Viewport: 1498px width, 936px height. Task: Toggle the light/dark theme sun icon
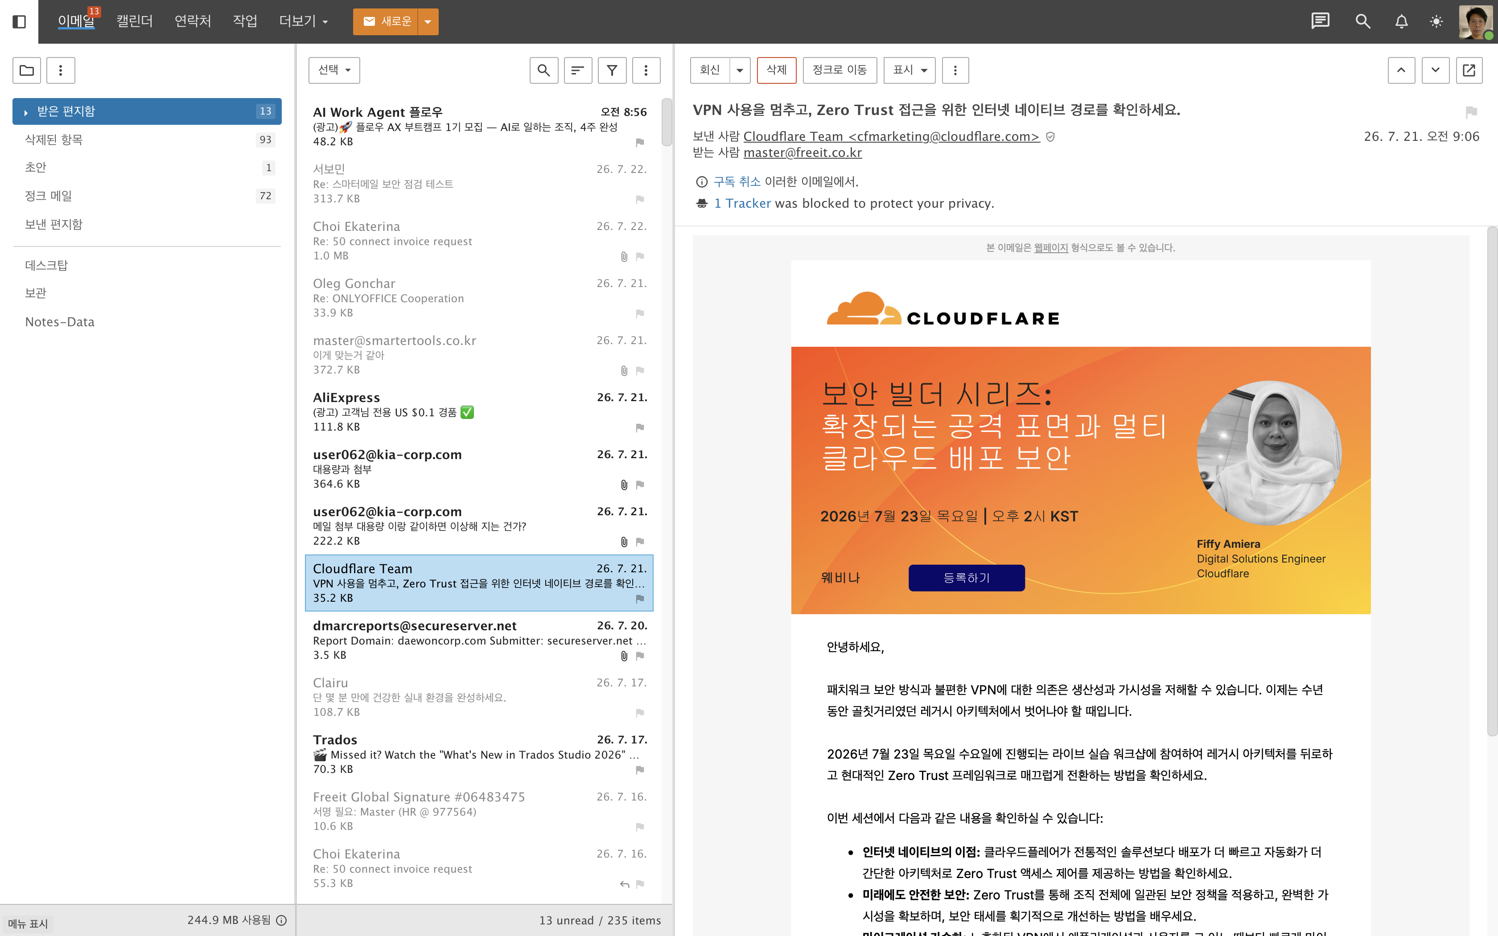pyautogui.click(x=1436, y=22)
